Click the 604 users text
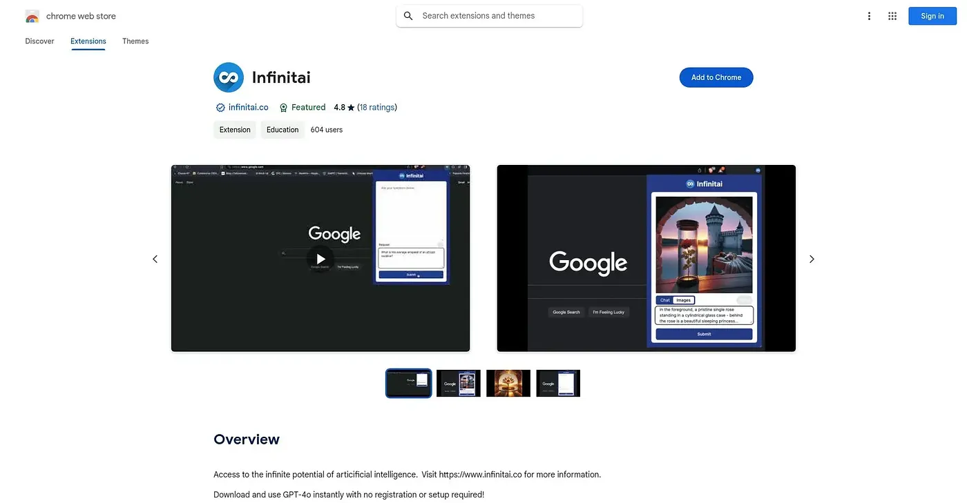Image resolution: width=967 pixels, height=503 pixels. [x=327, y=130]
